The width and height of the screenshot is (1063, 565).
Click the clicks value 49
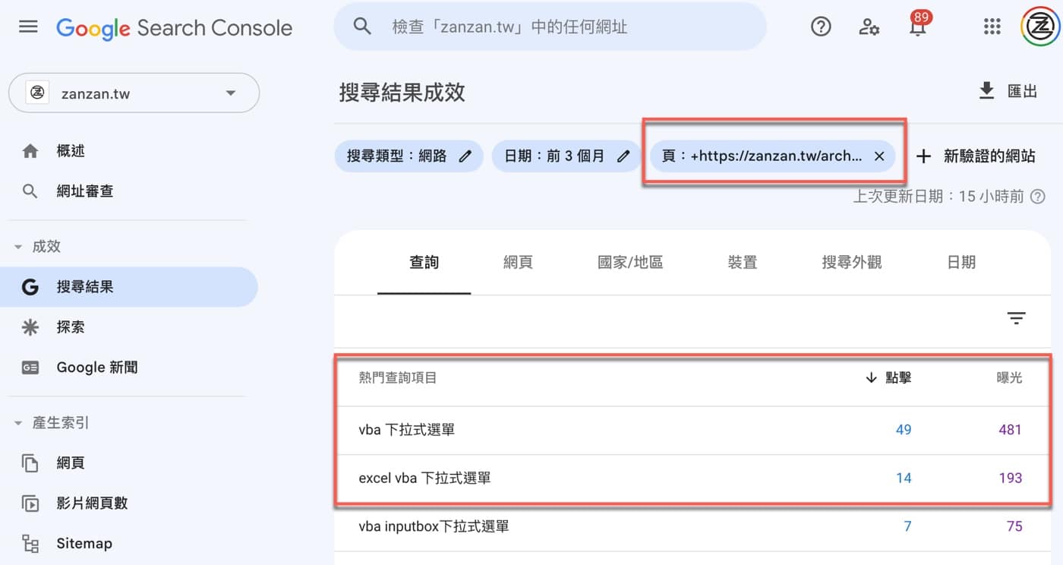click(904, 430)
